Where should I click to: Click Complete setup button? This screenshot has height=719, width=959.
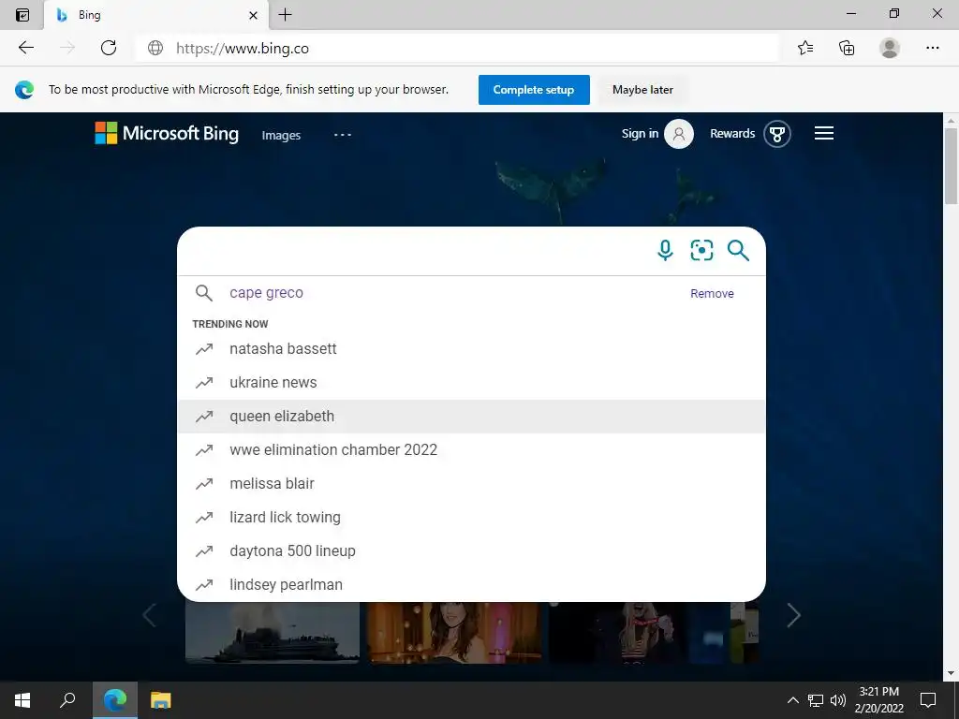click(534, 90)
